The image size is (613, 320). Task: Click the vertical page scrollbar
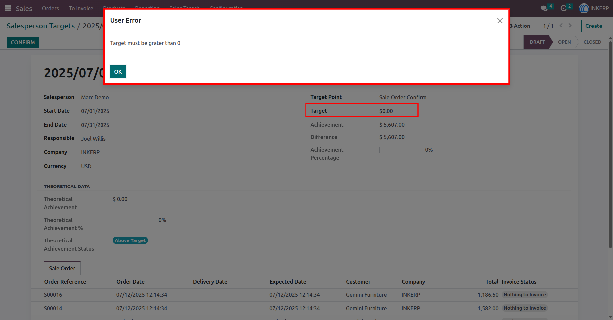610,144
